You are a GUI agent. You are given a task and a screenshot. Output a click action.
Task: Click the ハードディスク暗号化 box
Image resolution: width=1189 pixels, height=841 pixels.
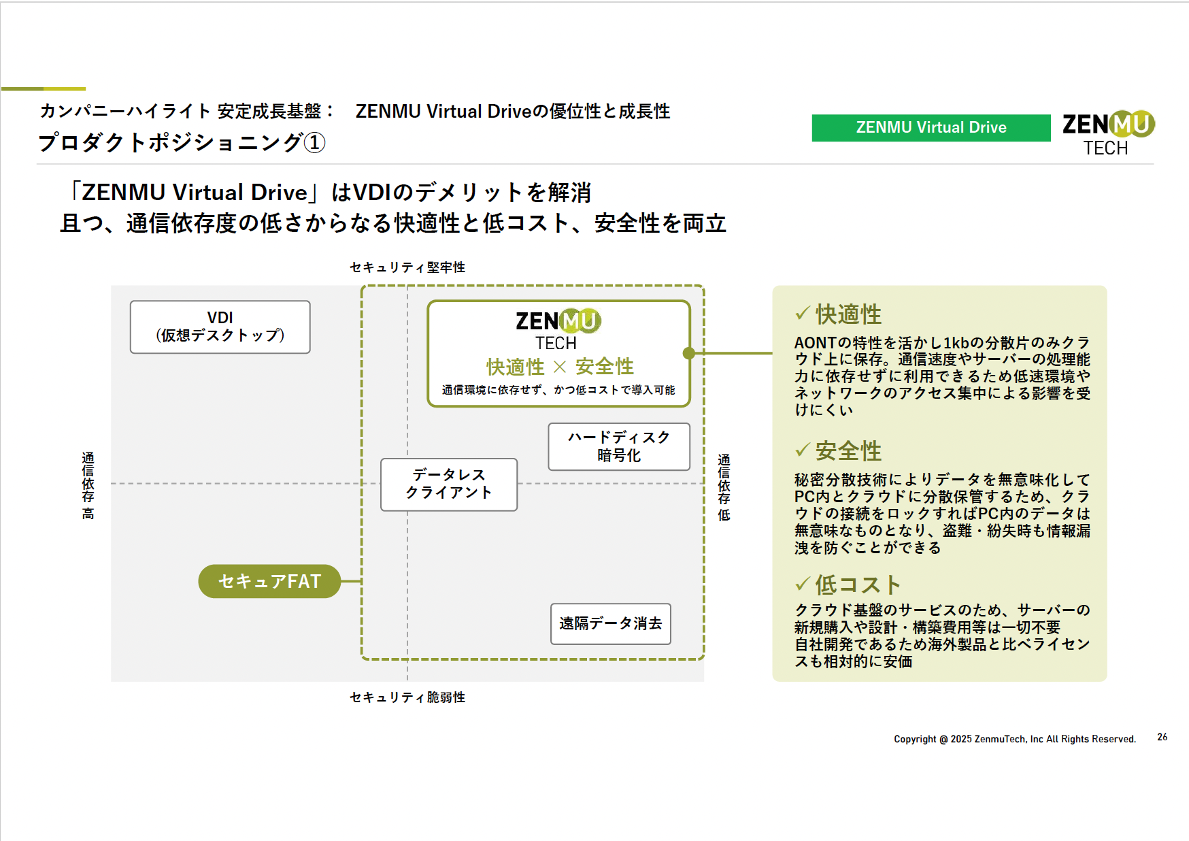coord(619,446)
